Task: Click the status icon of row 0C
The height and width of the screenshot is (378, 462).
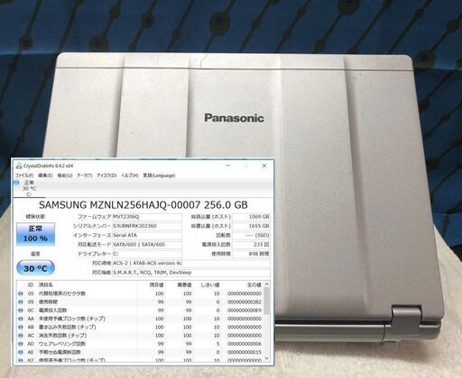Action: pos(21,310)
